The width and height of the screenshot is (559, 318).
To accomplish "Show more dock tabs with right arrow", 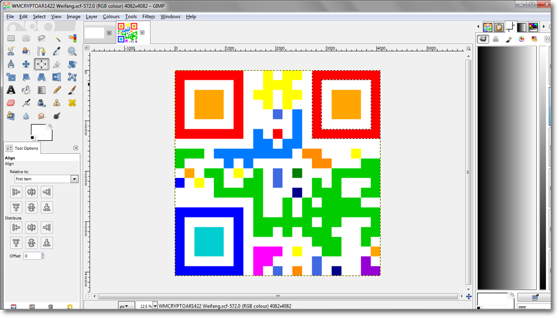I will [x=543, y=27].
